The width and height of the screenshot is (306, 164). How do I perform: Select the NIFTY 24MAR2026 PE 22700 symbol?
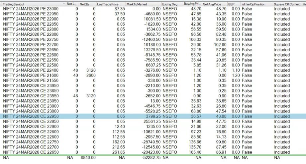point(31,44)
